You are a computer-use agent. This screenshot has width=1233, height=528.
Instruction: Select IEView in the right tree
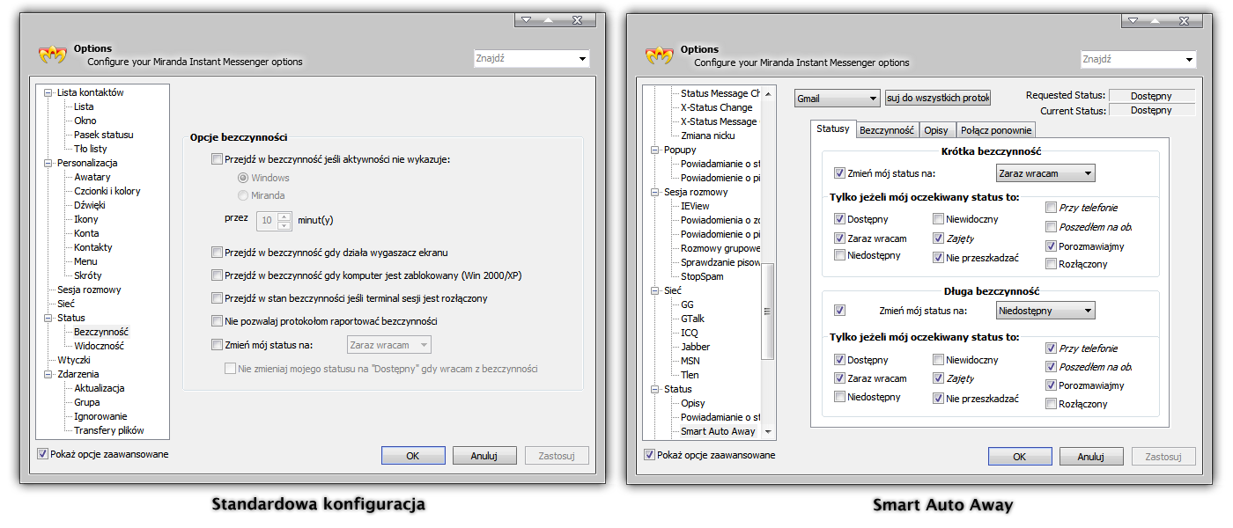(x=695, y=206)
